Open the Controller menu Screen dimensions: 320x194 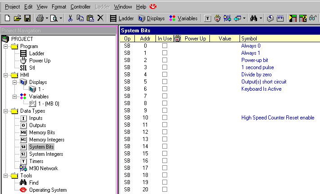(x=80, y=7)
